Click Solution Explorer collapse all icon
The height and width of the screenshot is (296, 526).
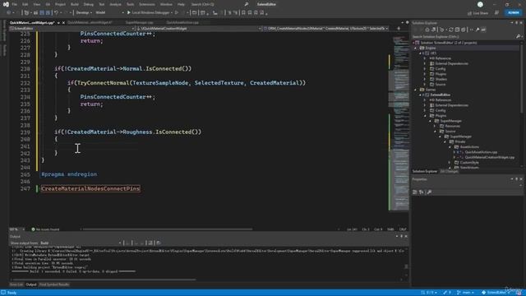pyautogui.click(x=457, y=30)
